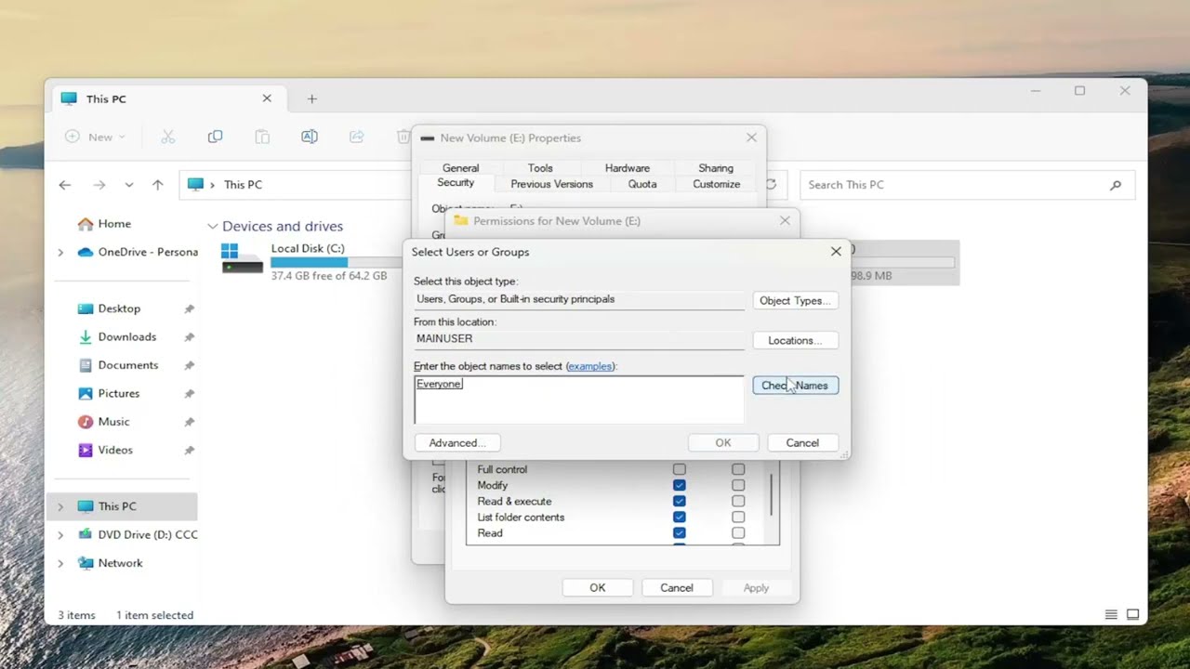Switch to Customize tab in Properties

pos(716,184)
